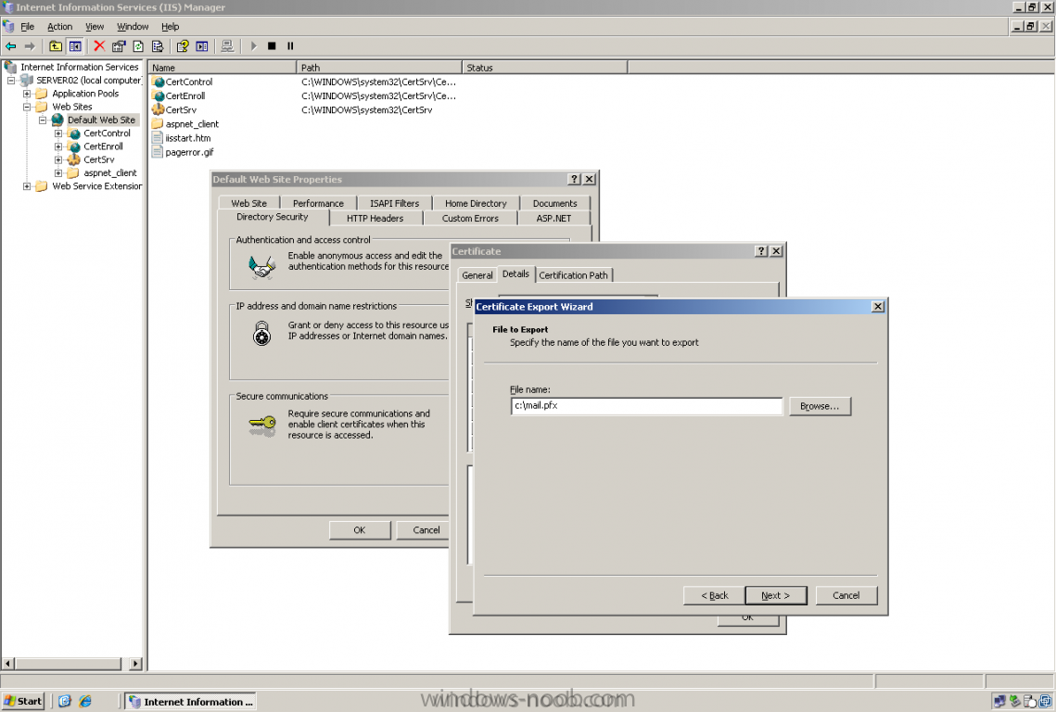
Task: Launch Internet Explorer from the quick launch
Action: pyautogui.click(x=85, y=701)
